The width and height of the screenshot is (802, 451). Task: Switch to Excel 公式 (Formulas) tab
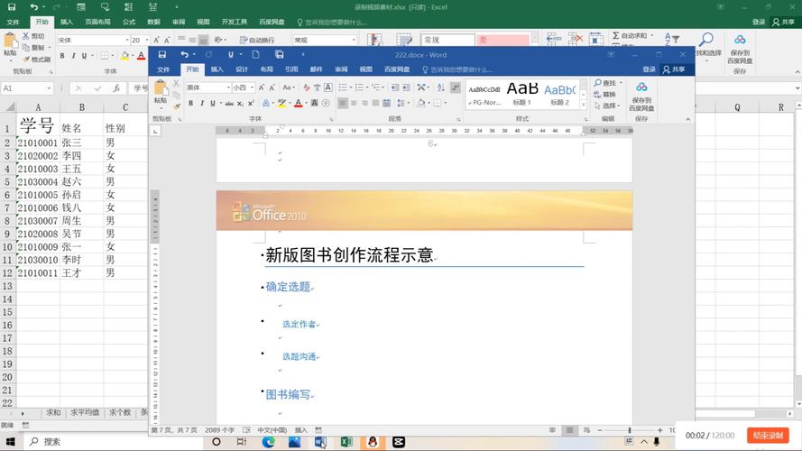[129, 22]
